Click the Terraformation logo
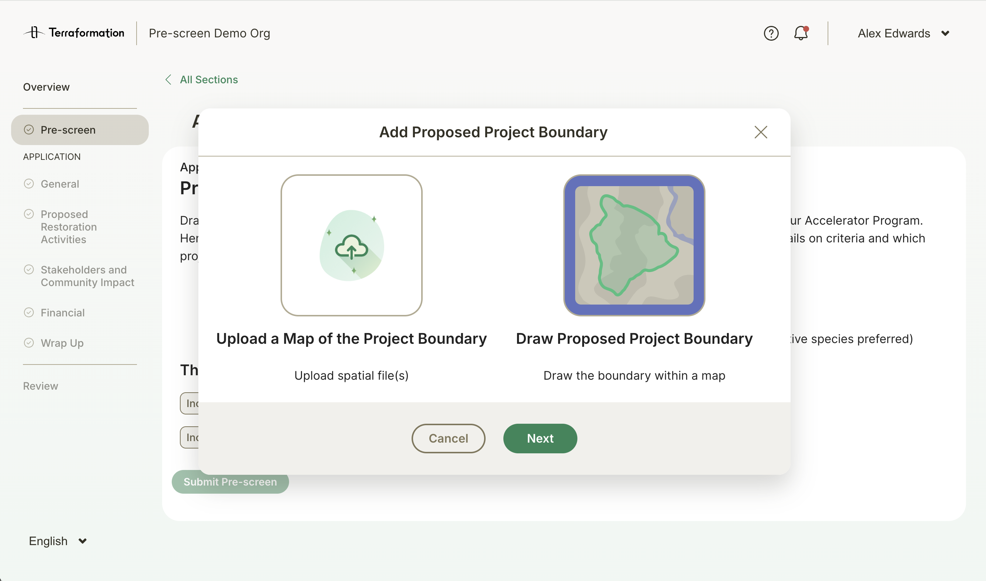Screen dimensions: 986x581 [x=74, y=33]
